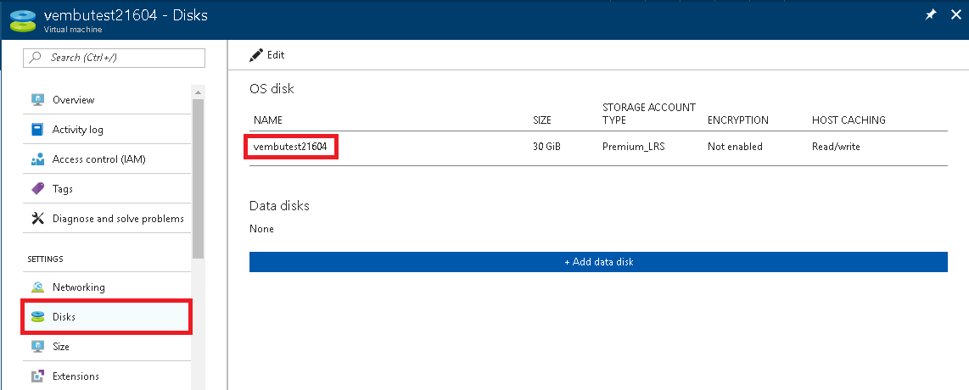Click the ENCRYPTION column header

coord(738,120)
